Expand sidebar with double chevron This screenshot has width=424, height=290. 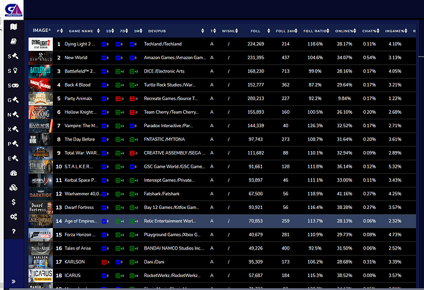(x=14, y=281)
